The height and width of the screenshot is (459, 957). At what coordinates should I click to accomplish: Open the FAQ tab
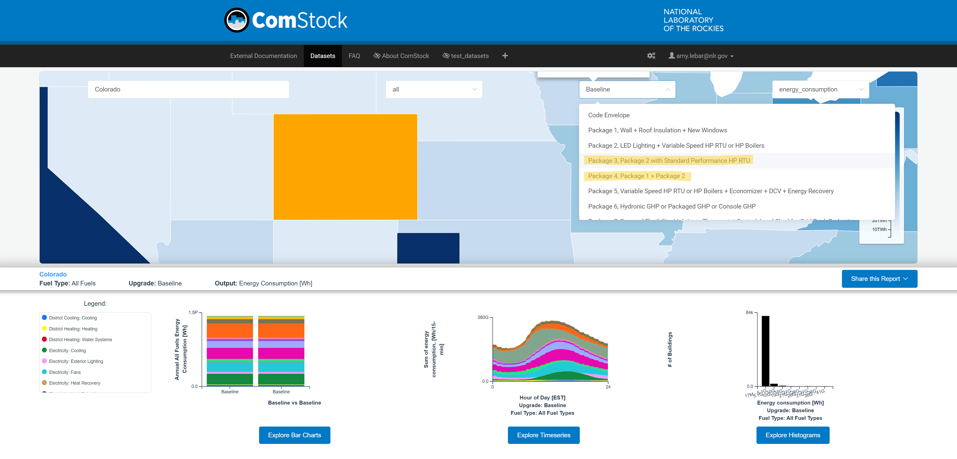click(354, 56)
